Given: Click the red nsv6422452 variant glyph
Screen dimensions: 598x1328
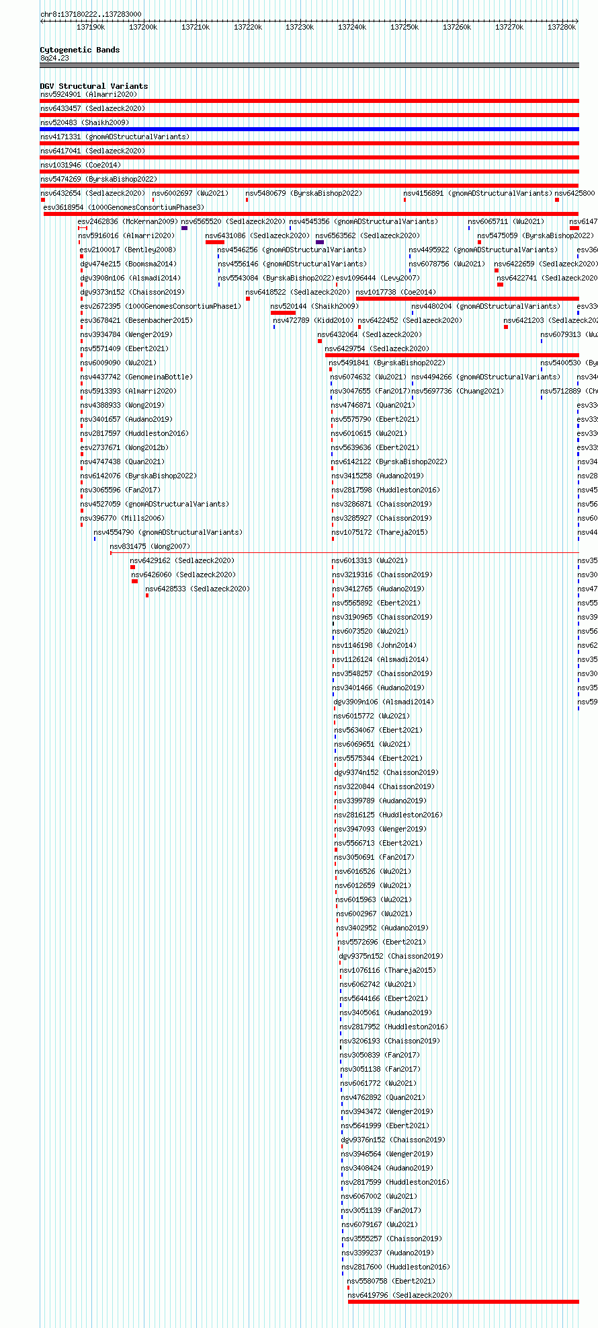Looking at the screenshot, I should 359,327.
